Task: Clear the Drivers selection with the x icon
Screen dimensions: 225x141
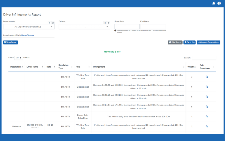Action: [x=105, y=23]
